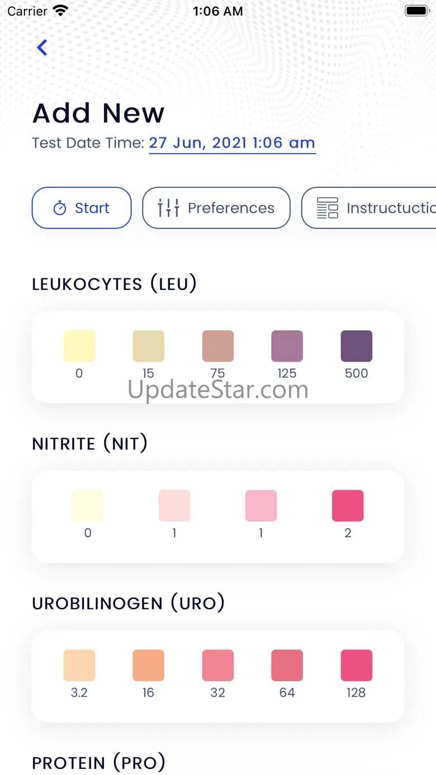Screen dimensions: 436x775
Task: Change the Test Date Time value
Action: click(x=232, y=143)
